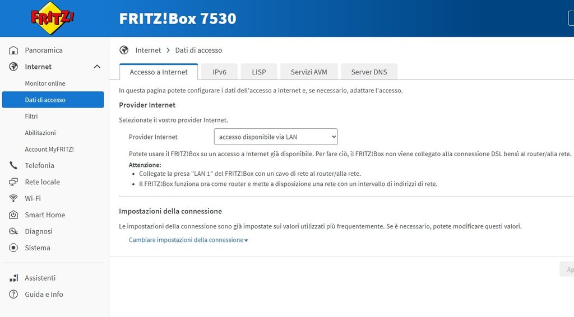Expand Cambiare impostazioni della connessione
This screenshot has height=317, width=574.
click(188, 240)
